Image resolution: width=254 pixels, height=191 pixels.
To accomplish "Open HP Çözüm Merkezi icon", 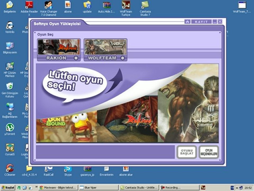I will (x=10, y=70).
